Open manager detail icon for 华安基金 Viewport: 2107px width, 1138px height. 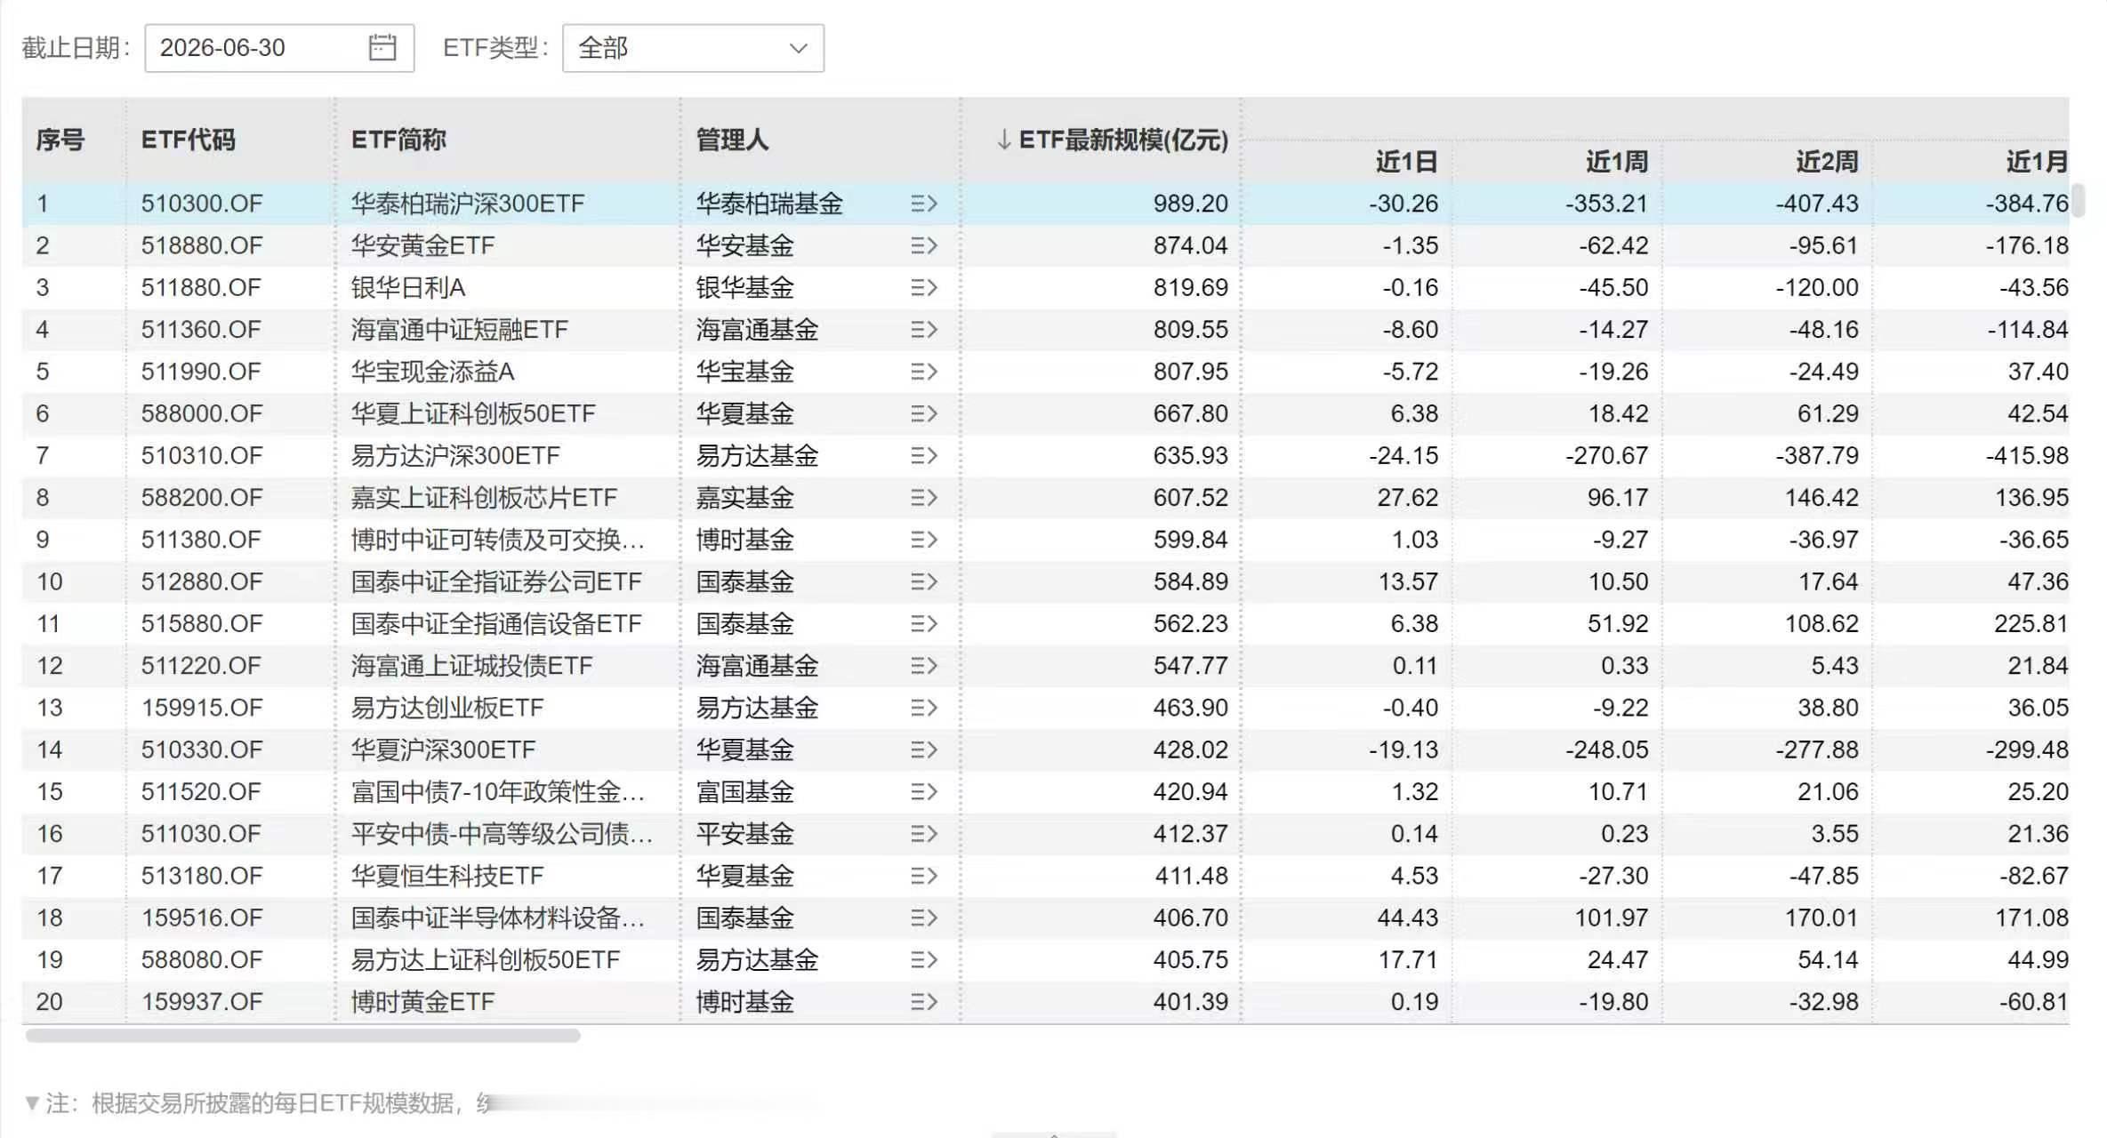[924, 245]
